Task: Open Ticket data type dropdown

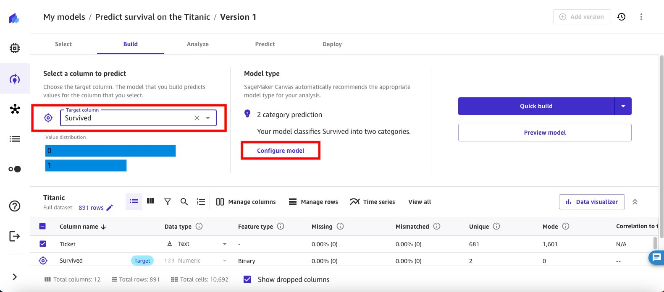Action: tap(225, 244)
